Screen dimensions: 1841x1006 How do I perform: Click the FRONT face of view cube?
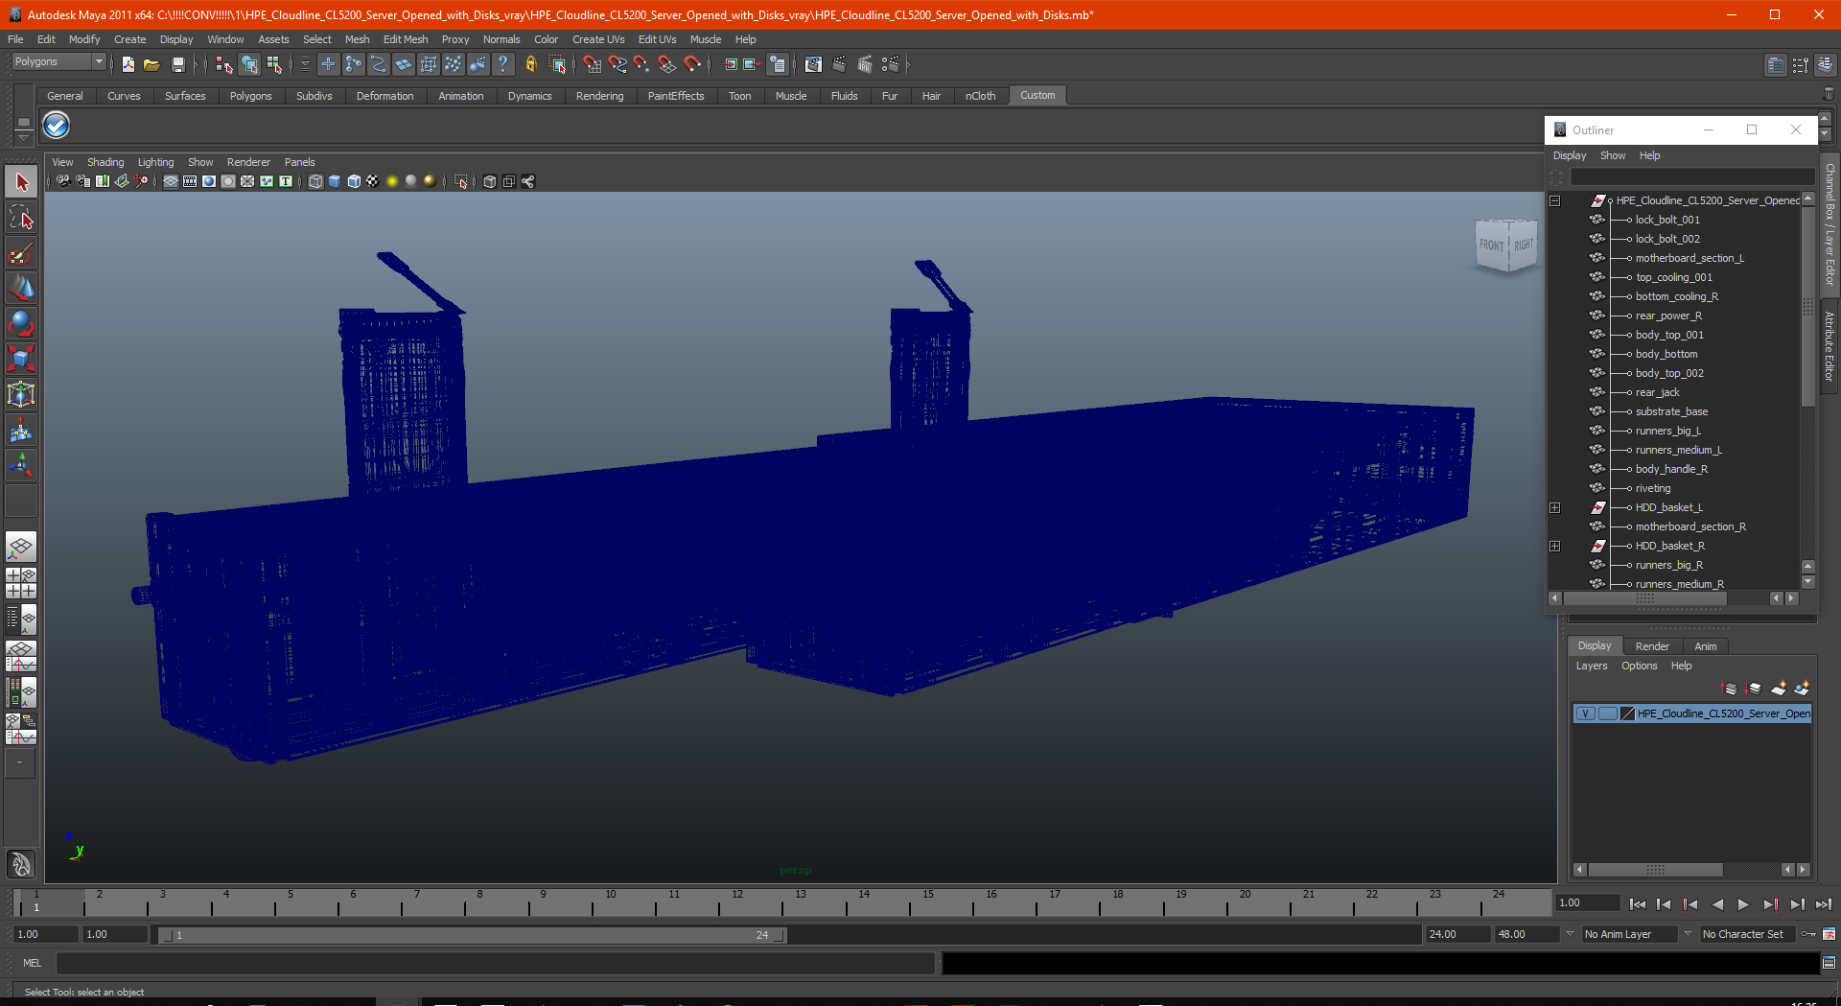[x=1491, y=246]
